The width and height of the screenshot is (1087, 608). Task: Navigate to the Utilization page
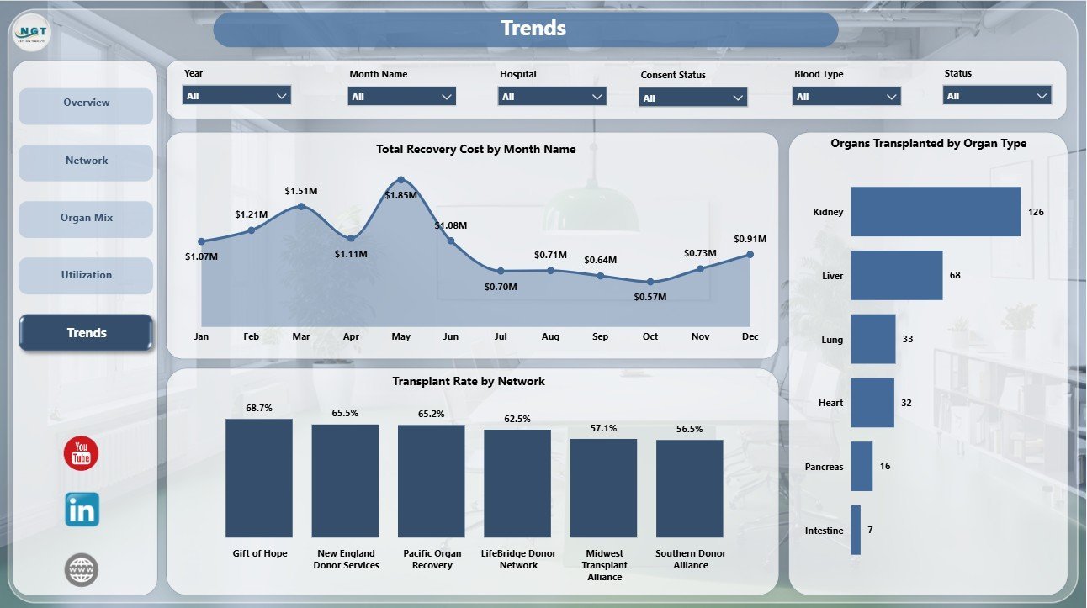tap(86, 275)
